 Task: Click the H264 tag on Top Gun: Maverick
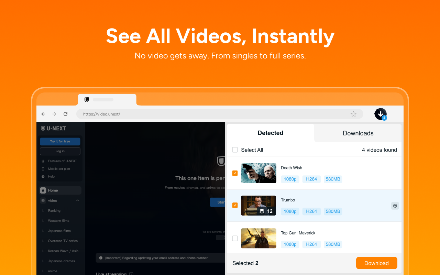click(x=311, y=244)
